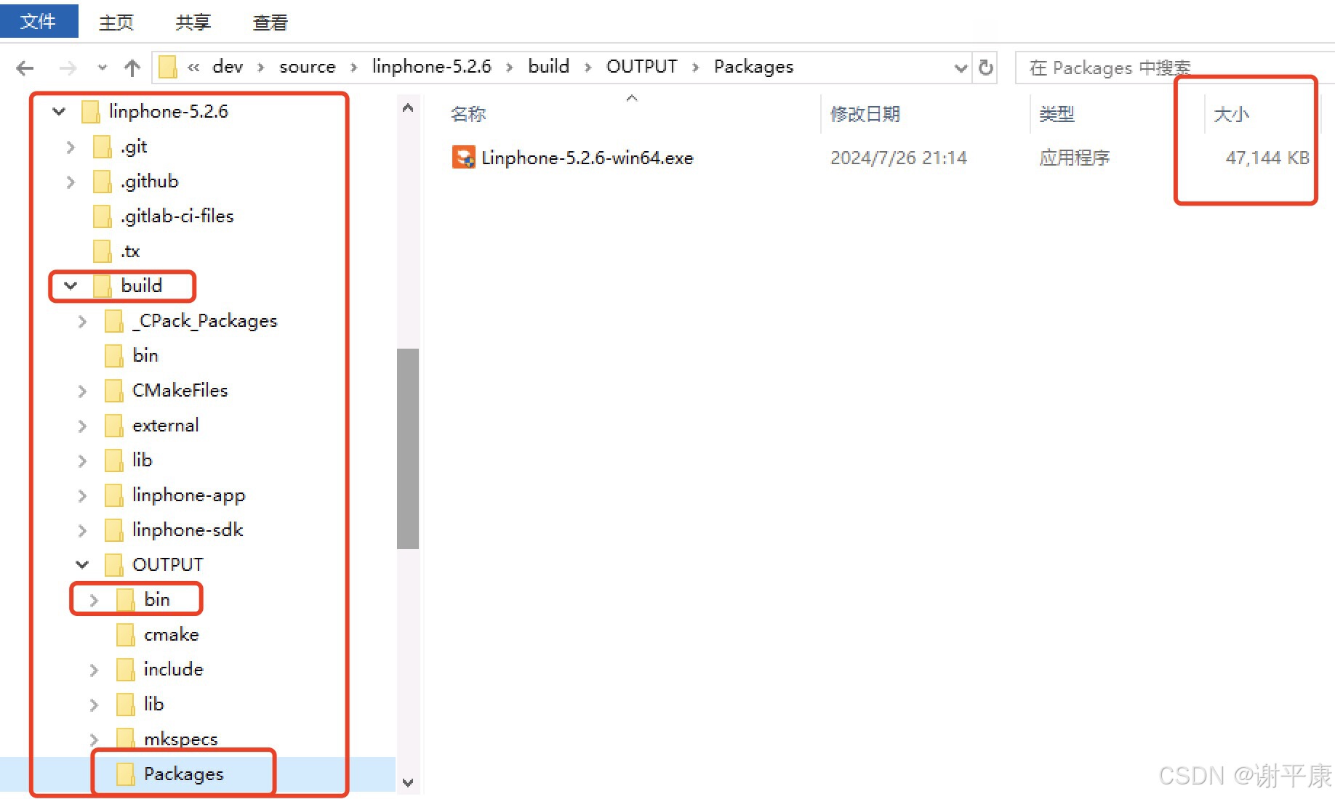This screenshot has height=799, width=1335.
Task: Select the linphone-app folder in tree
Action: pos(188,495)
